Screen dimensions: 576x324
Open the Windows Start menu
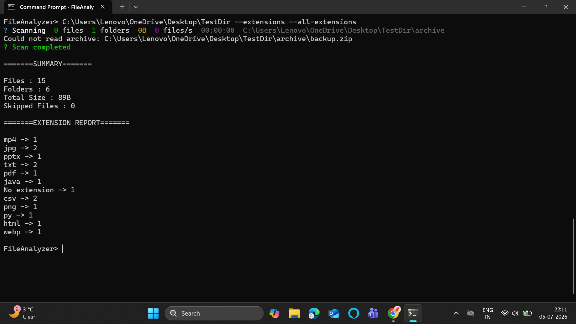tap(153, 313)
